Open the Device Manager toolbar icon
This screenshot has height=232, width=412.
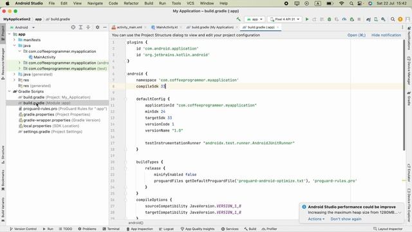376,19
